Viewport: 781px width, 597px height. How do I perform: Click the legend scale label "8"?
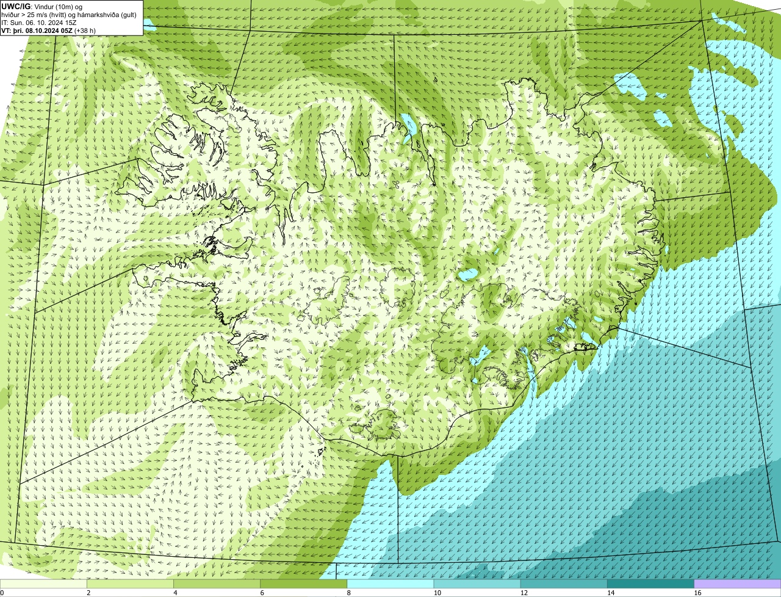[x=349, y=593]
